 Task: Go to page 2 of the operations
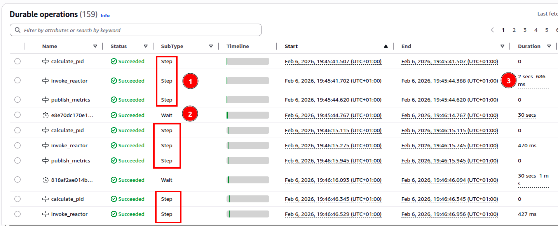[x=514, y=30]
